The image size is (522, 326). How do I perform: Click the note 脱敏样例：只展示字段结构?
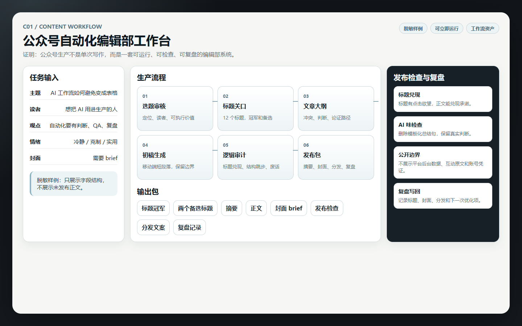tap(74, 184)
